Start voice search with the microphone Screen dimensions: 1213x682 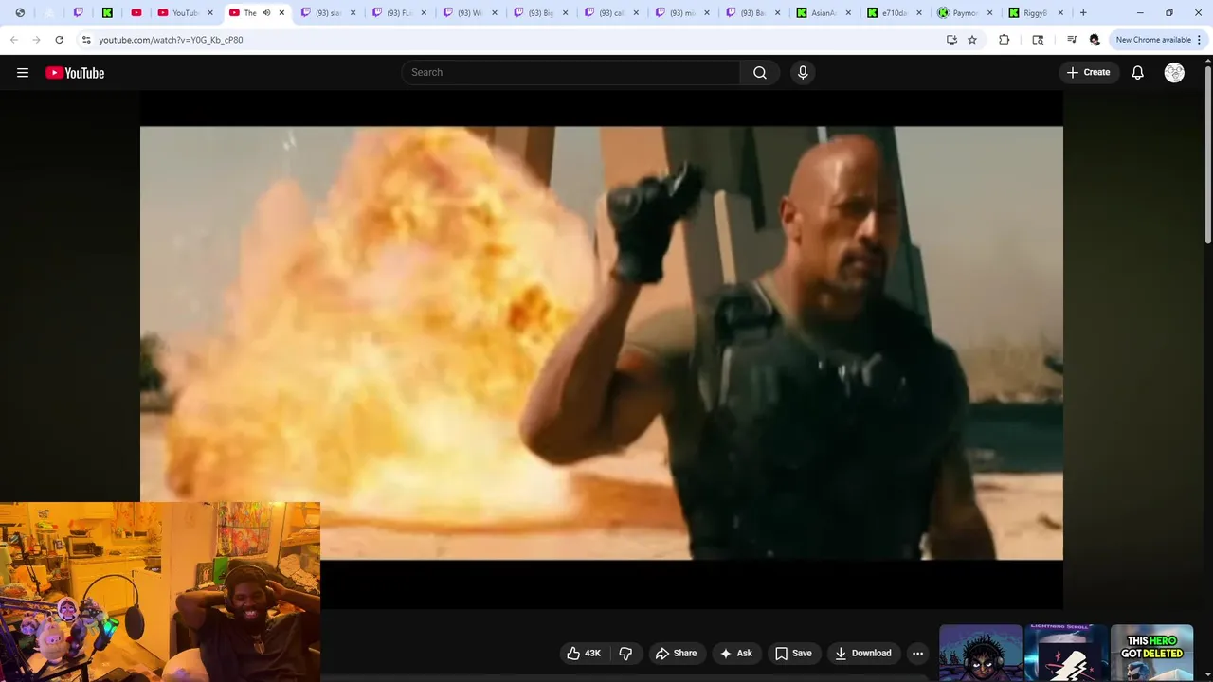coord(803,73)
